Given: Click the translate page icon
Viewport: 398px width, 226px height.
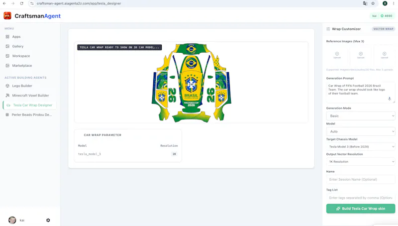Looking at the screenshot, I should (365, 3).
